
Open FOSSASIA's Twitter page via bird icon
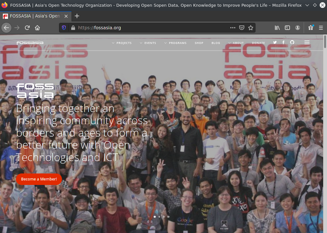click(x=275, y=42)
